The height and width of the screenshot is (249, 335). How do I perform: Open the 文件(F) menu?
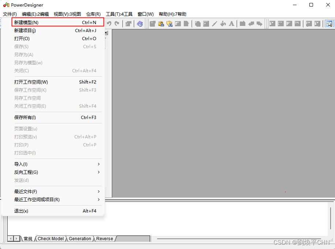(x=10, y=14)
